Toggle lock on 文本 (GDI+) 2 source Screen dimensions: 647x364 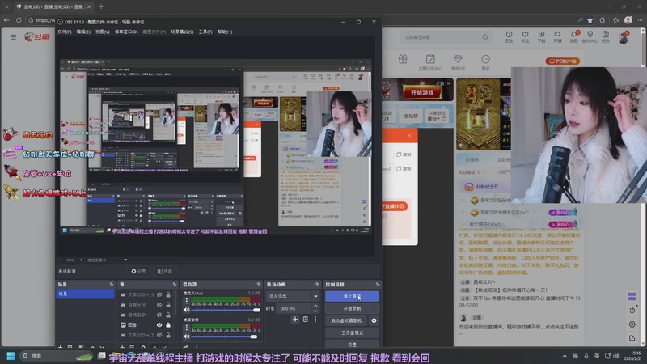[x=168, y=335]
